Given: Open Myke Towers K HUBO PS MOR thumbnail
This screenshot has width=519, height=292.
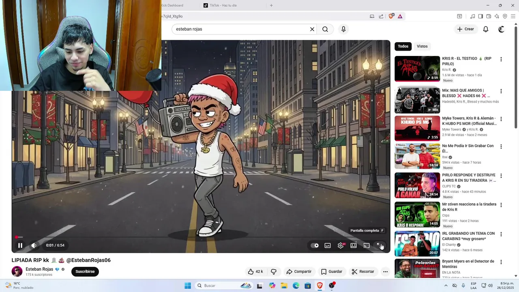Looking at the screenshot, I should tap(417, 129).
